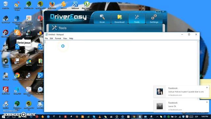
Task: Select the Recycle Bin desktop icon
Action: point(6,5)
